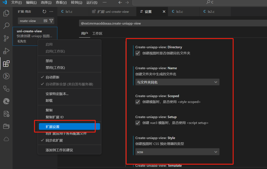The image size is (267, 169).
Task: Click the Create-uniapp-view: Scoped setting title
Action: [157, 96]
